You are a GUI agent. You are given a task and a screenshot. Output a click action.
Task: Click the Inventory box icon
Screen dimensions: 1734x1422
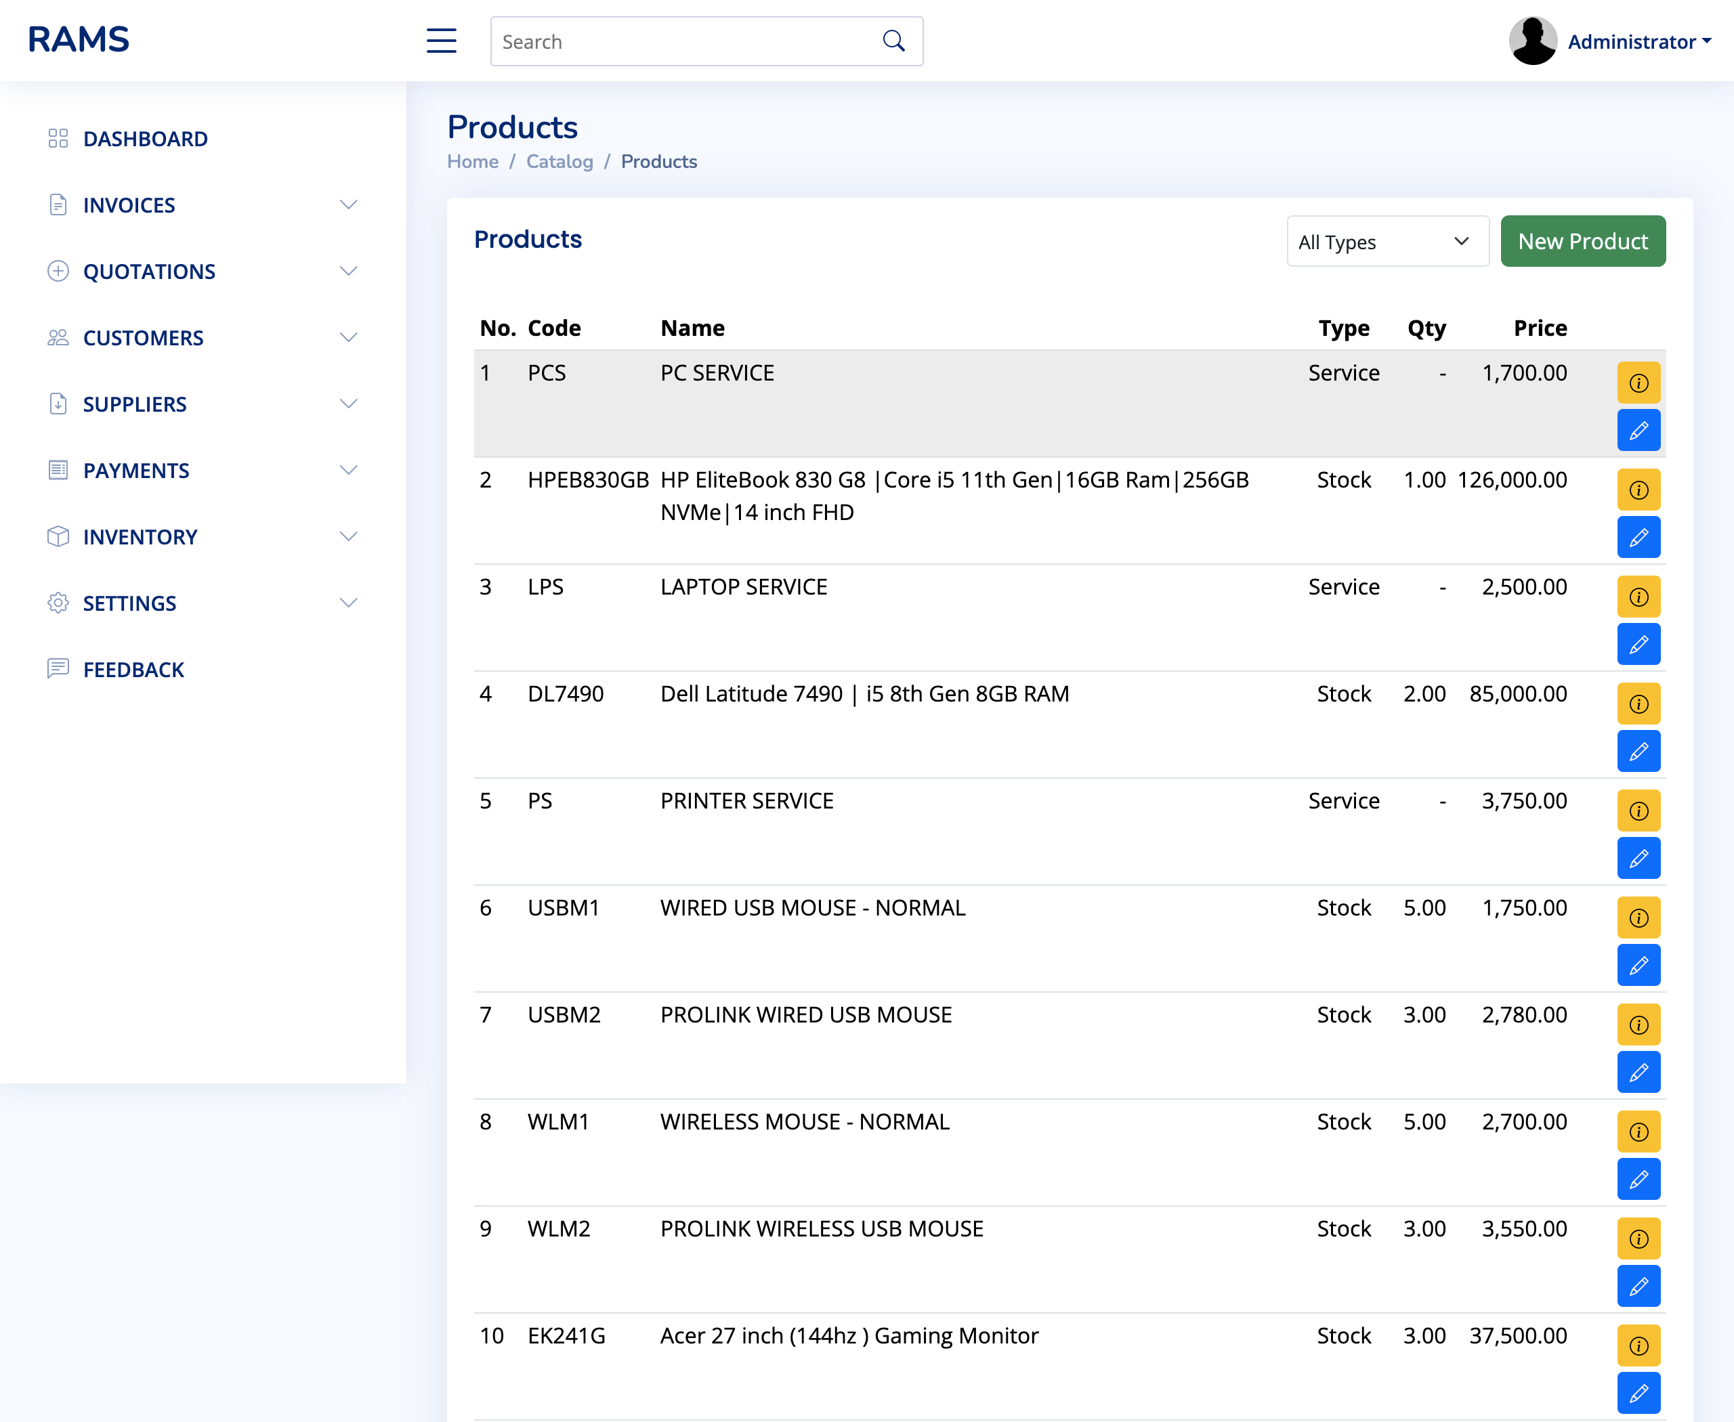click(58, 536)
